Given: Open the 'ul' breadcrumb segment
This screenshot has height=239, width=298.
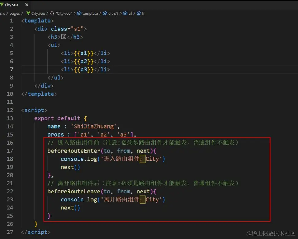Looking at the screenshot, I should (x=130, y=13).
